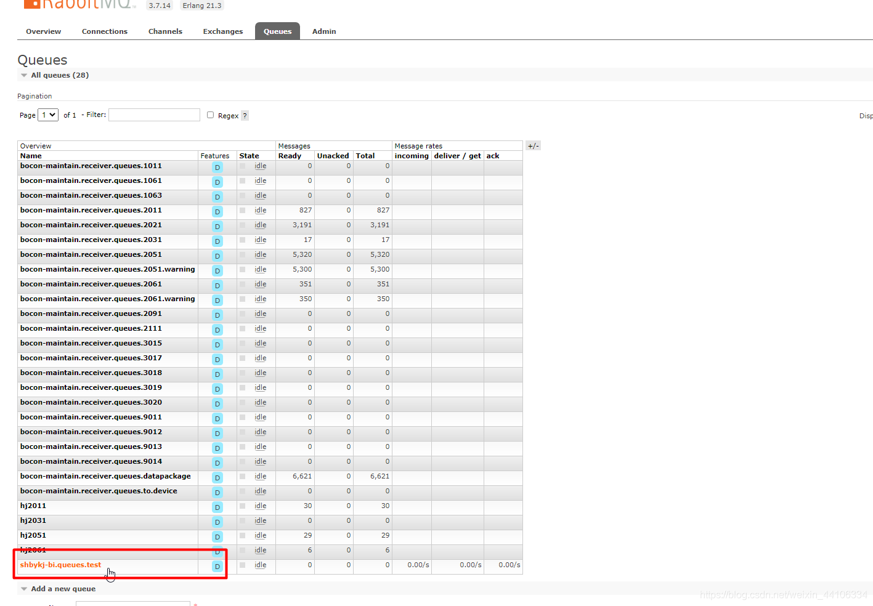Image resolution: width=873 pixels, height=606 pixels.
Task: Click the Regex help question mark
Action: coord(245,116)
